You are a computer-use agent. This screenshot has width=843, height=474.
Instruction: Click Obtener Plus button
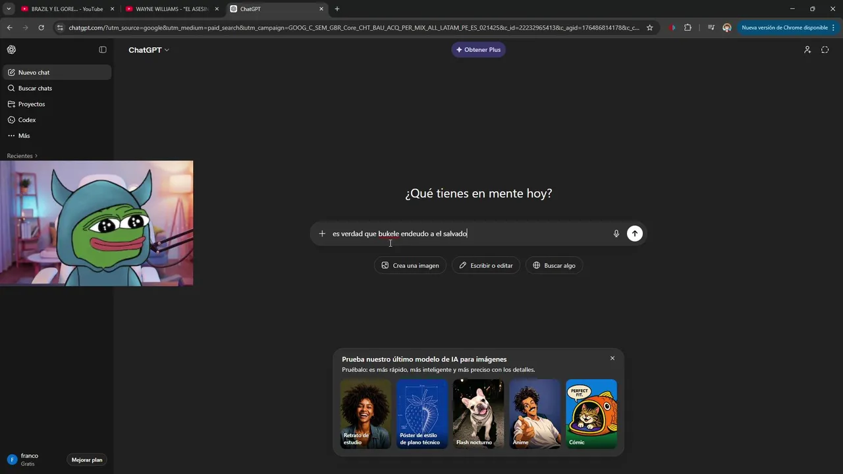pos(478,49)
